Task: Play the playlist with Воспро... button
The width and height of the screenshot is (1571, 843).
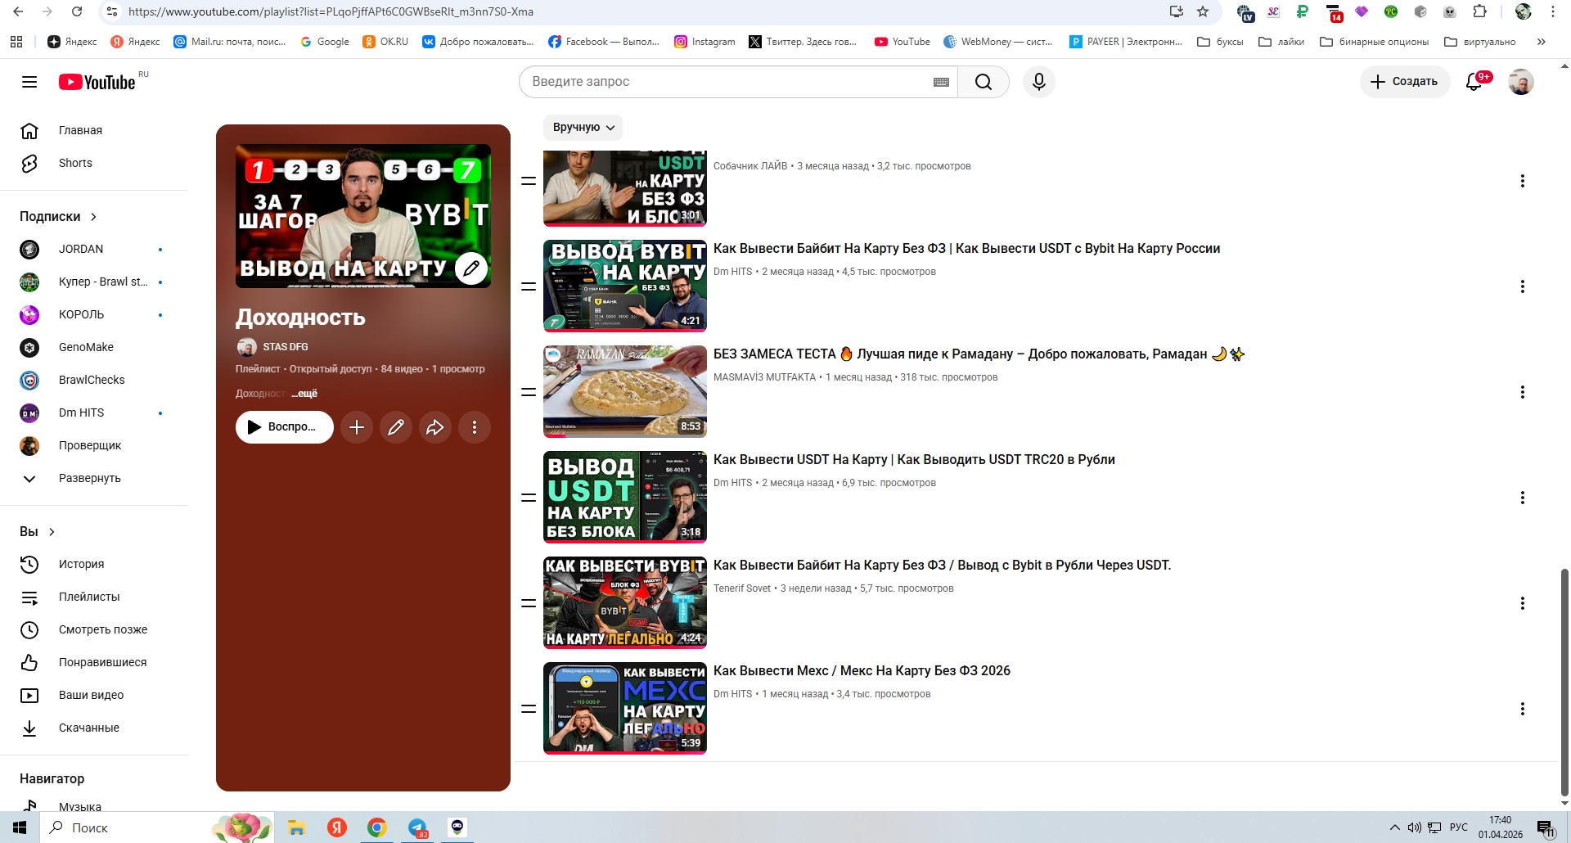Action: tap(285, 427)
